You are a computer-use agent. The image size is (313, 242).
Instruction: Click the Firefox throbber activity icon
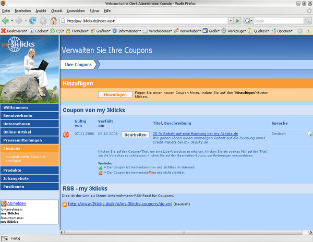[309, 11]
